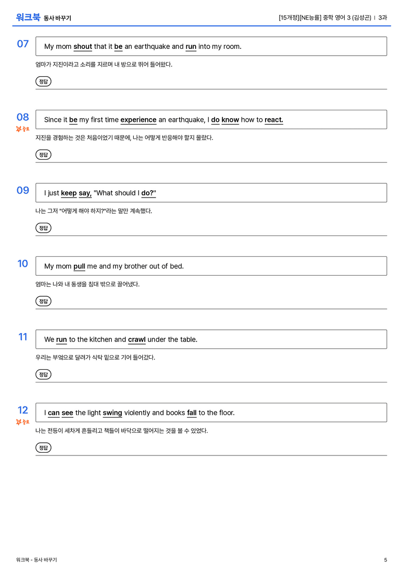Click the 정답 badge under question 12
Viewport: 403px width, 571px height.
click(x=43, y=448)
